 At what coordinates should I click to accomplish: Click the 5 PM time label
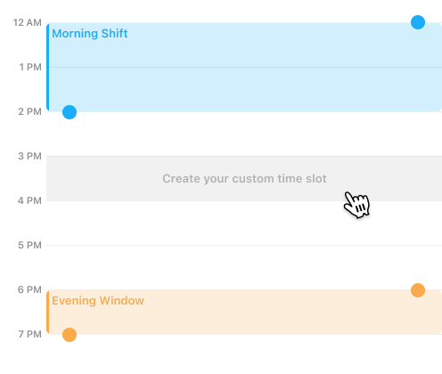click(x=29, y=245)
